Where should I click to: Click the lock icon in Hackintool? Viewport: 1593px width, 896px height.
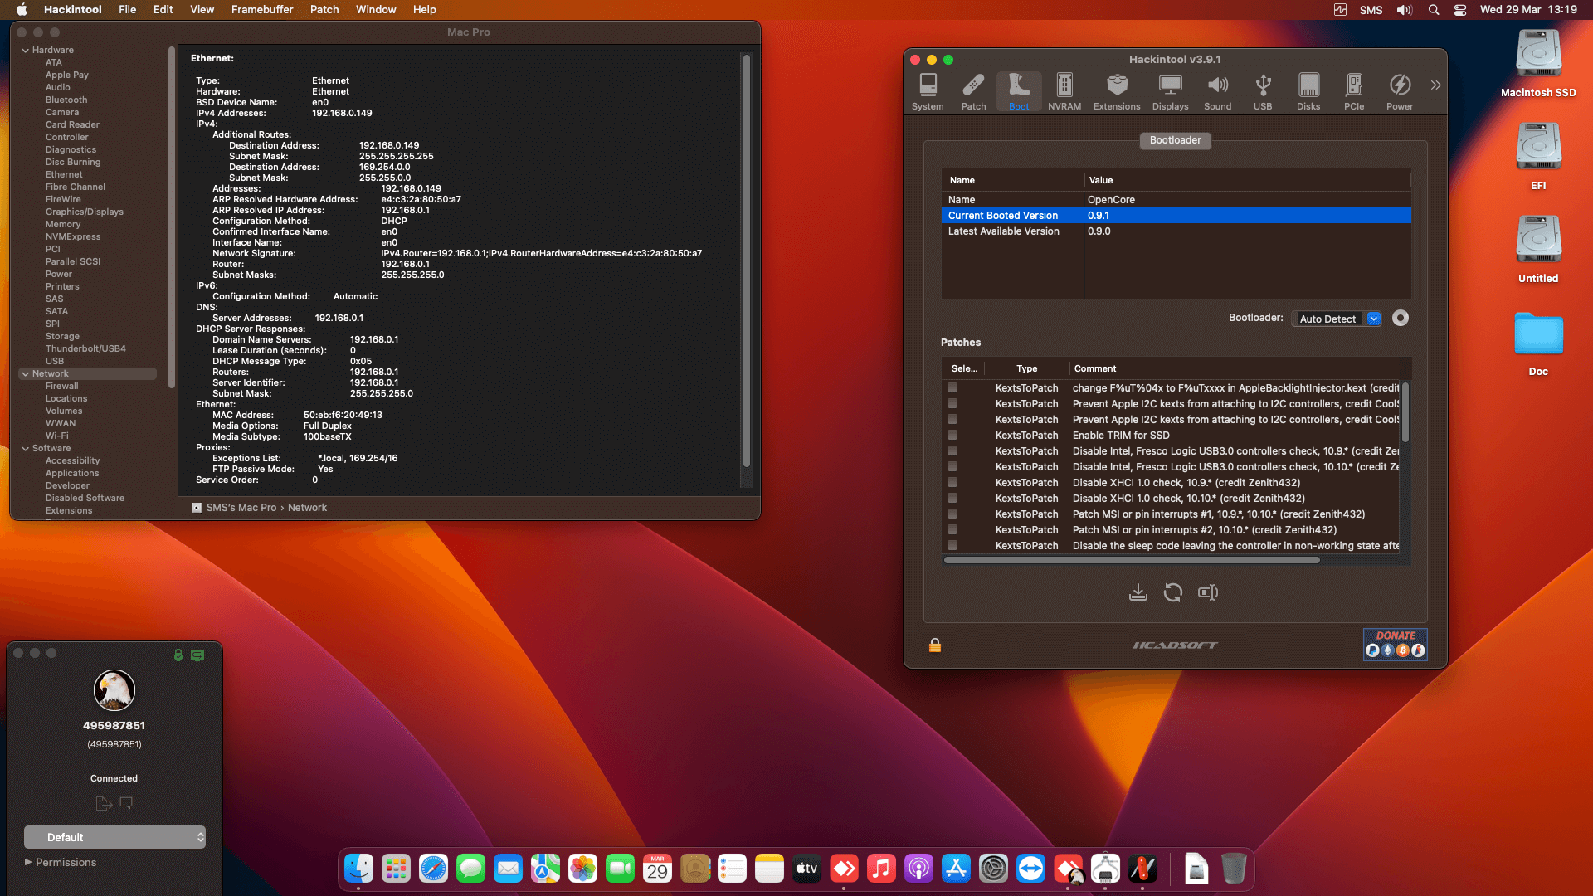pyautogui.click(x=935, y=645)
